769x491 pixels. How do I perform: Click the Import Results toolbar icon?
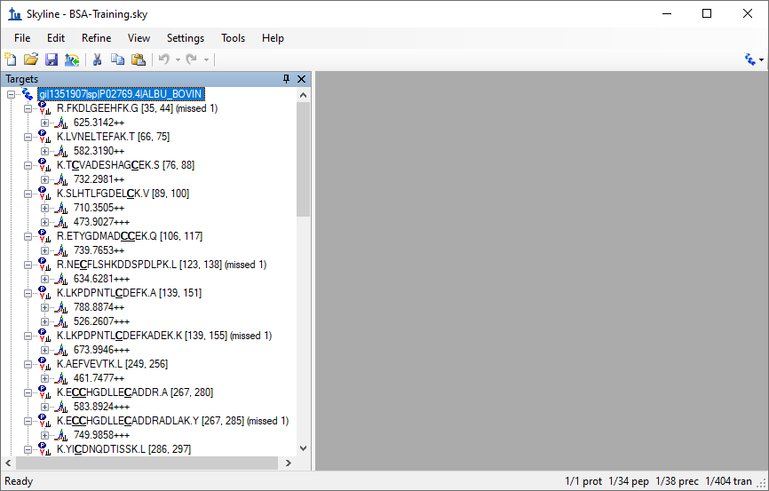[x=72, y=59]
